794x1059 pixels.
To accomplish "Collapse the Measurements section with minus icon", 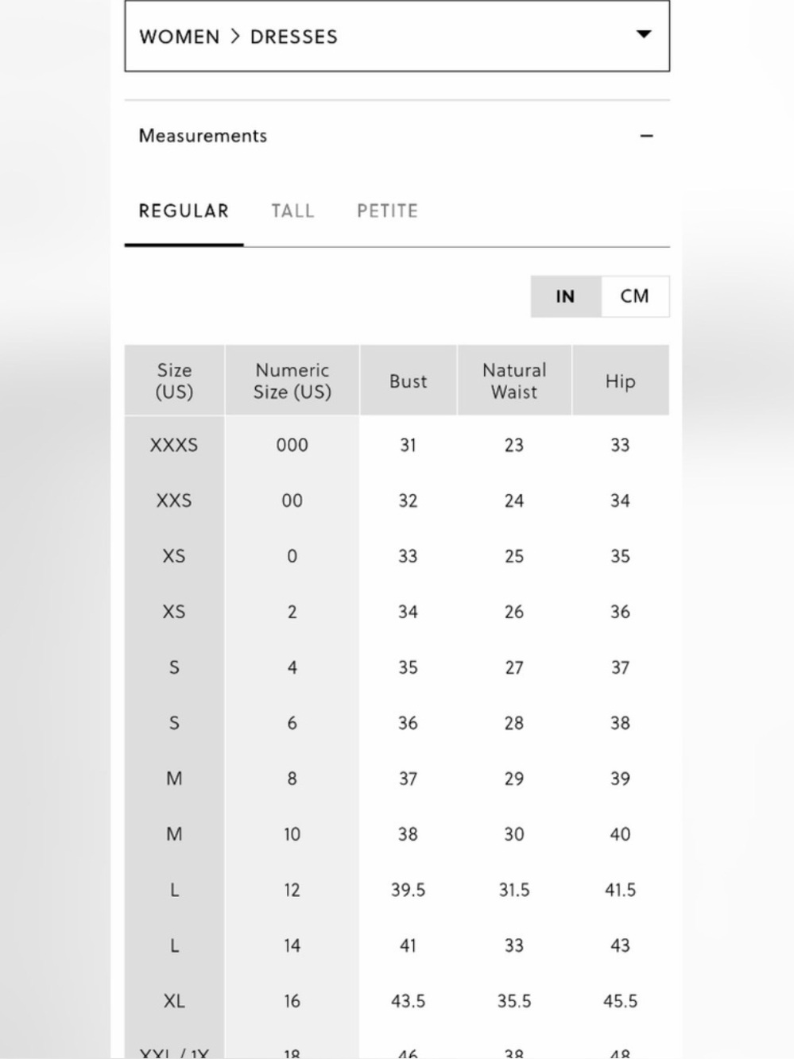I will (x=646, y=136).
